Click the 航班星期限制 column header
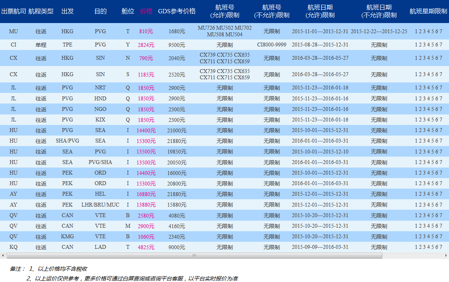The image size is (449, 282). pos(428,11)
